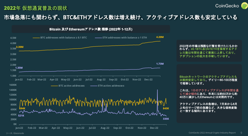Click footer 'CoinGecko 2022 Annual Crypto Industry Report'
This screenshot has height=136, width=248.
pyautogui.click(x=212, y=133)
